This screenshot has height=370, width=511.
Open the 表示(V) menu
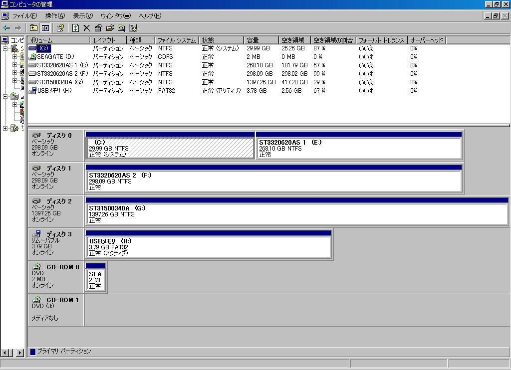83,16
